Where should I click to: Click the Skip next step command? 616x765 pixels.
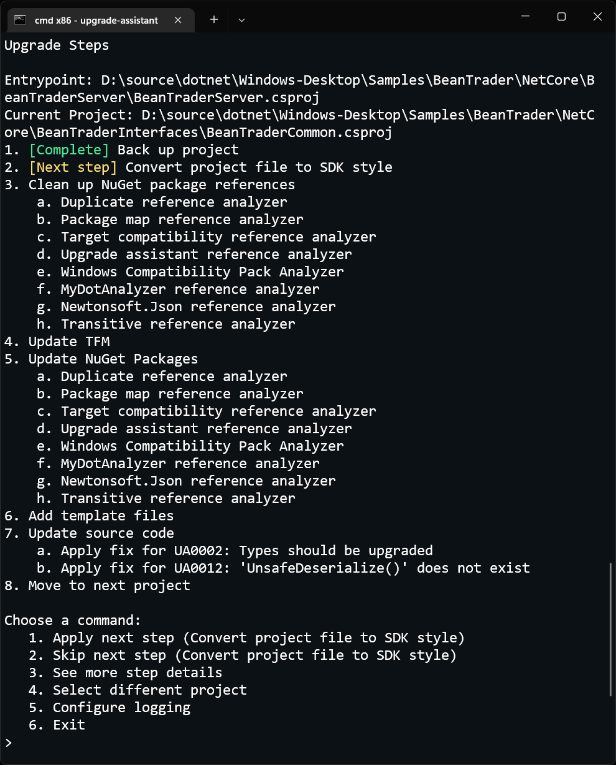coord(254,655)
